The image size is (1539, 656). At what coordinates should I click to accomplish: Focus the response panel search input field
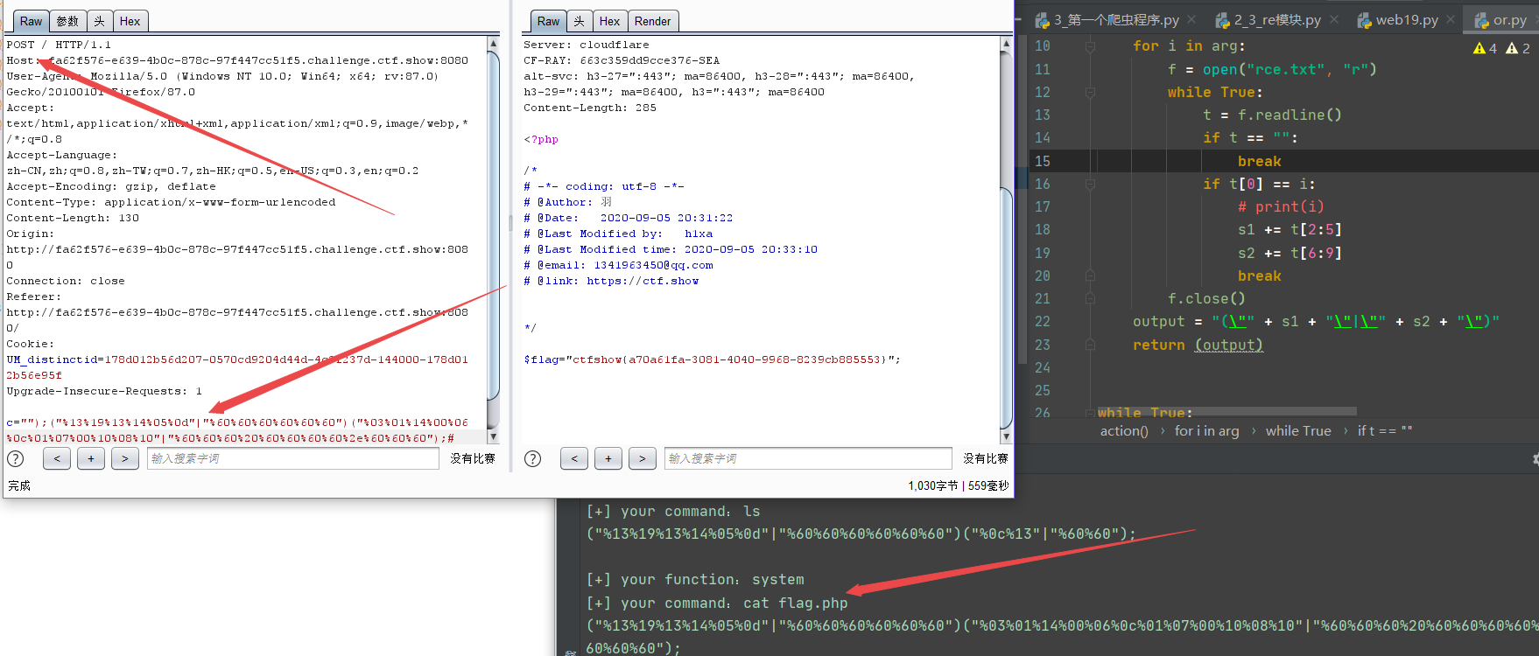coord(808,458)
